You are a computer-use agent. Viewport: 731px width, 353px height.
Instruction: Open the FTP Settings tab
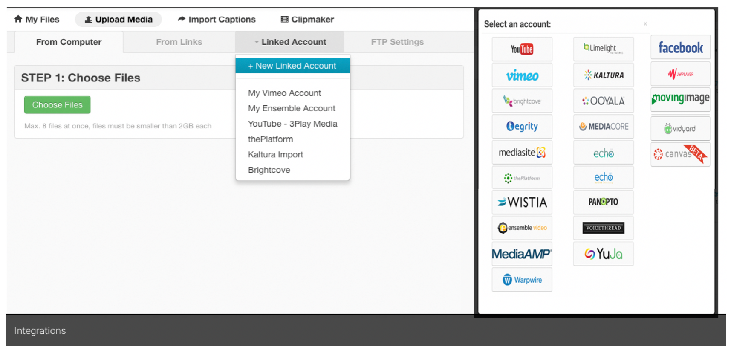click(x=397, y=42)
